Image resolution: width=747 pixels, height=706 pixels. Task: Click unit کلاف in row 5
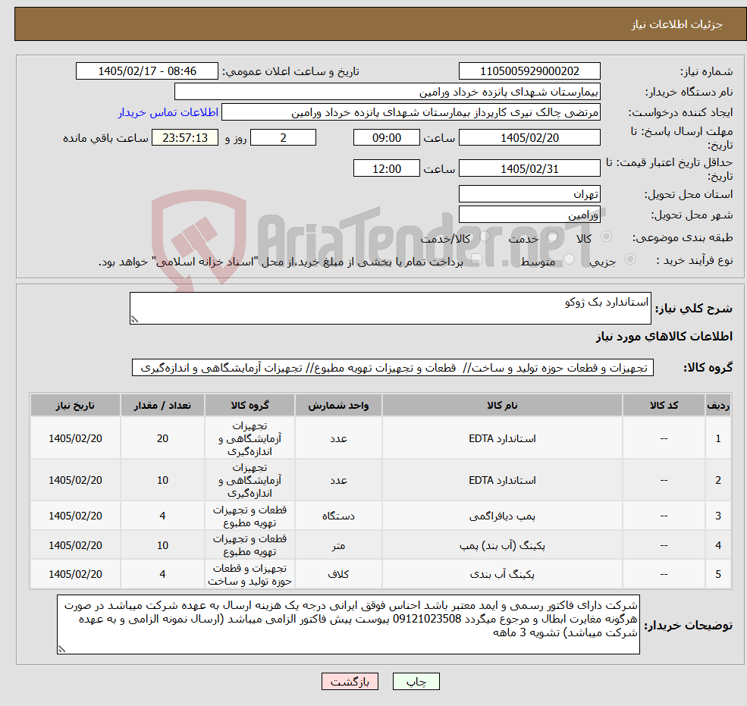click(338, 575)
